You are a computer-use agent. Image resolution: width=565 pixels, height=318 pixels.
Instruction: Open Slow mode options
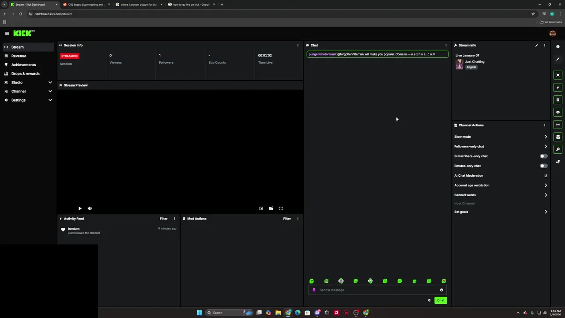501,137
